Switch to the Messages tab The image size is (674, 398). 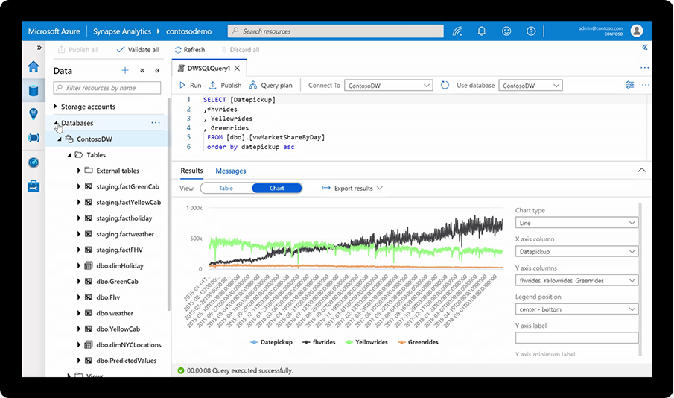(x=231, y=171)
